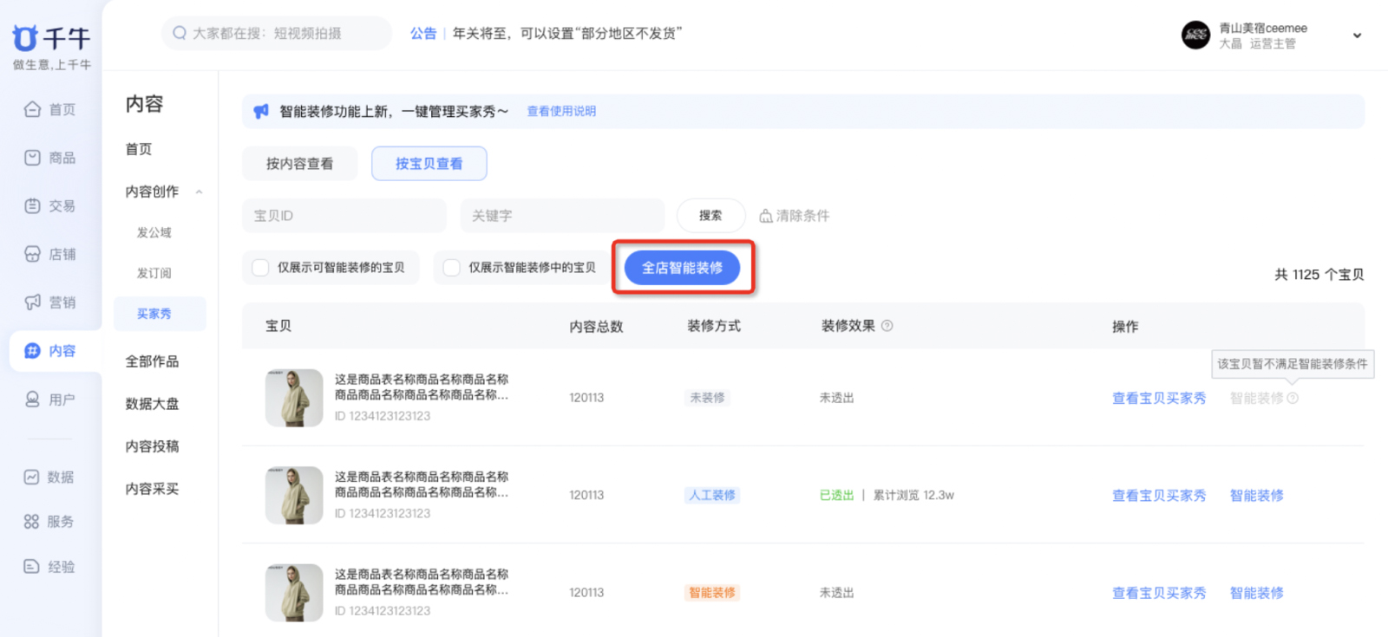The image size is (1388, 637).
Task: Focus the top search box 短视频拍摄
Action: pos(277,33)
